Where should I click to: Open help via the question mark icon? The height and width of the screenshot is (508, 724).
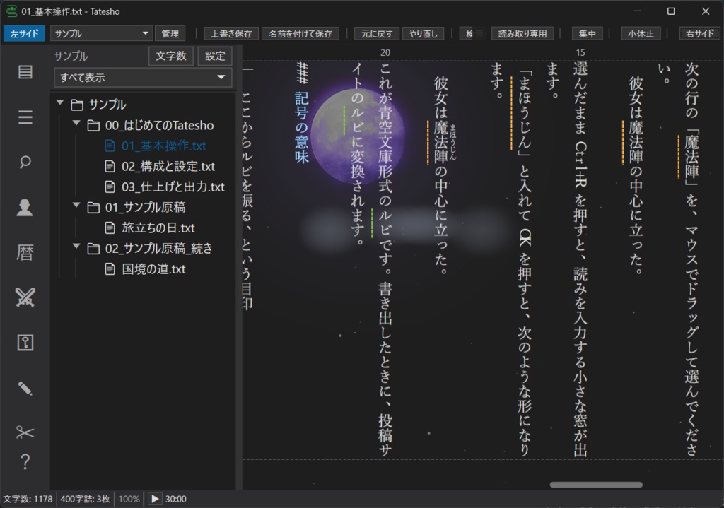(x=25, y=461)
